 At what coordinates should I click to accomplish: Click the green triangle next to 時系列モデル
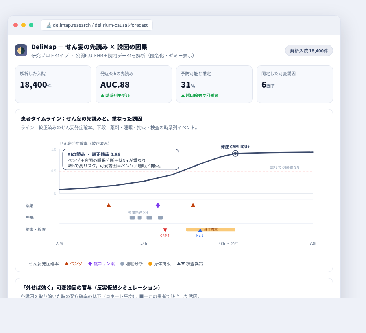pos(102,95)
